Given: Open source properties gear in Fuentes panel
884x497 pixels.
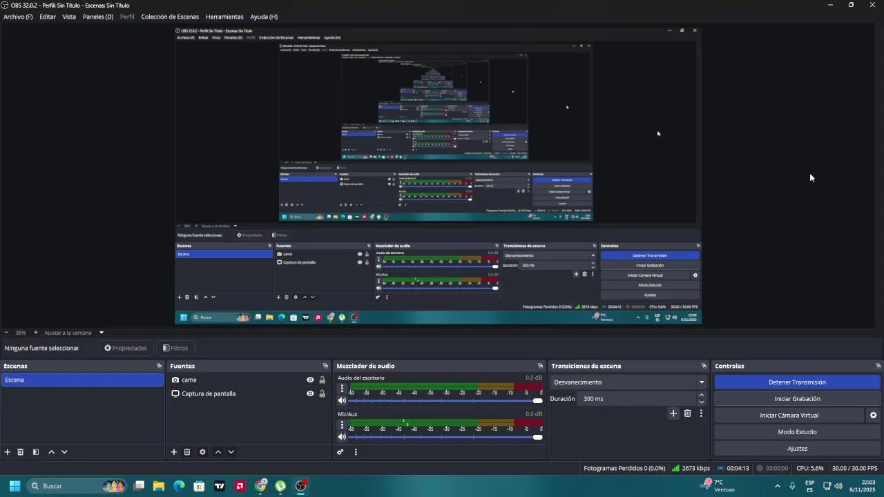Looking at the screenshot, I should click(202, 452).
